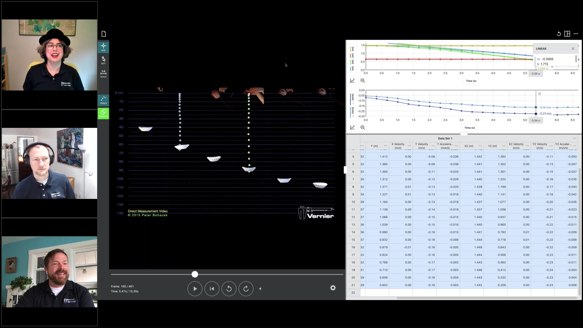Toggle the yellow (m) plot in legend
This screenshot has height=328, width=583.
click(x=352, y=49)
